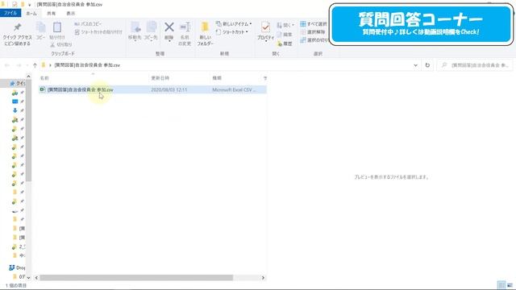Screen dimensions: 516x290
Task: Open the Move to (移動先) menu
Action: point(135,31)
